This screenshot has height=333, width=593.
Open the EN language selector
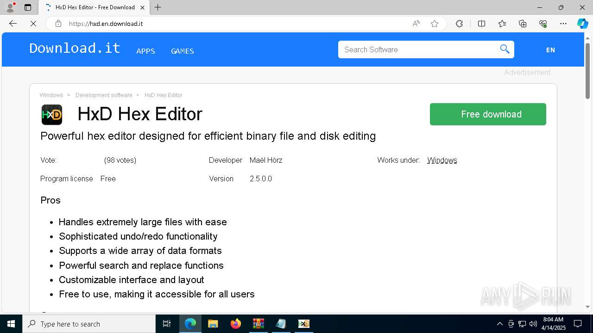550,50
